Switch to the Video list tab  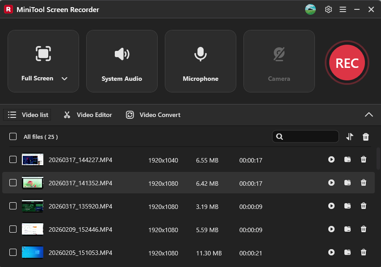[27, 115]
